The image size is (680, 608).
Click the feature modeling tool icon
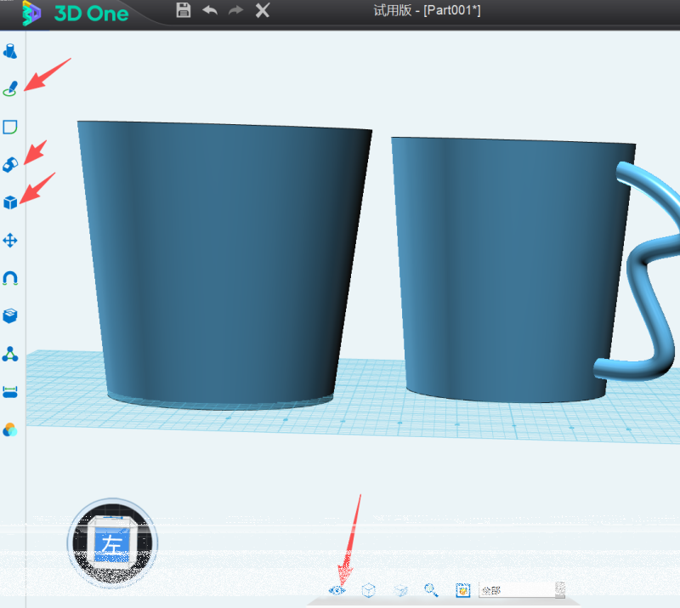pos(10,164)
